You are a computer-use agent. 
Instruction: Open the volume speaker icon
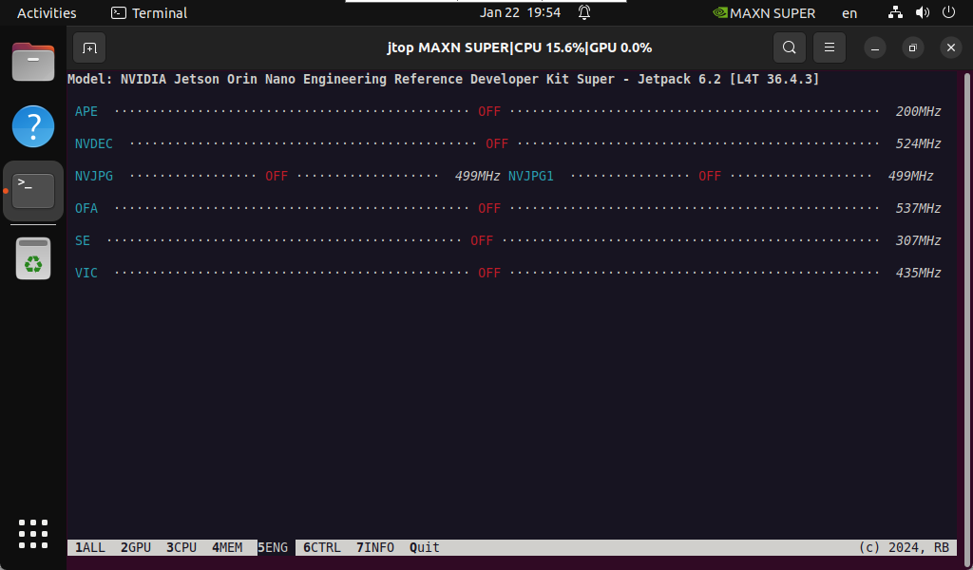click(922, 13)
